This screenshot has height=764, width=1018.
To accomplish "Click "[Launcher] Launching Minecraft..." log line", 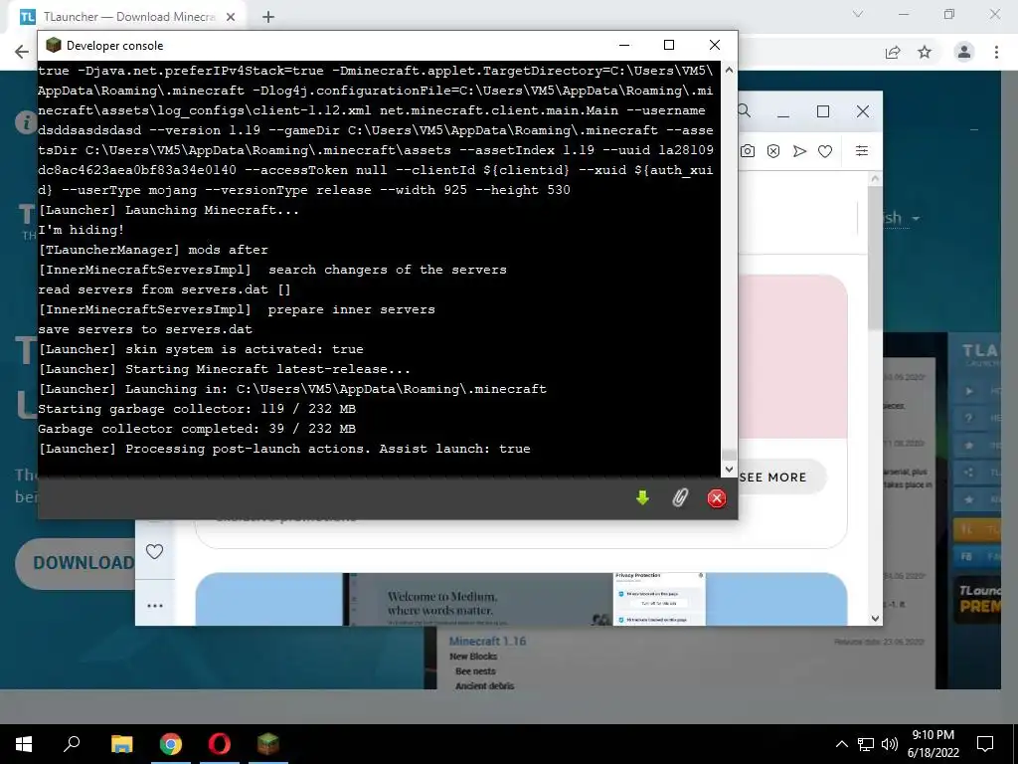I will click(x=169, y=210).
